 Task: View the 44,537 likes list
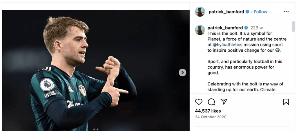(x=208, y=111)
